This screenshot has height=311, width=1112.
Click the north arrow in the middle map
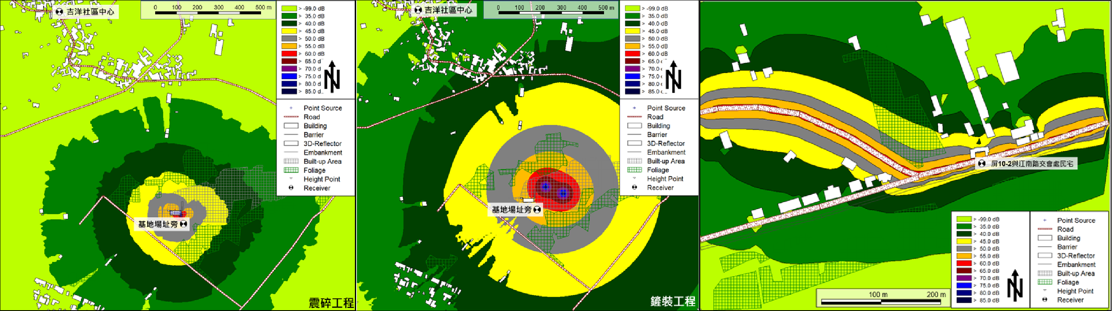tap(673, 77)
